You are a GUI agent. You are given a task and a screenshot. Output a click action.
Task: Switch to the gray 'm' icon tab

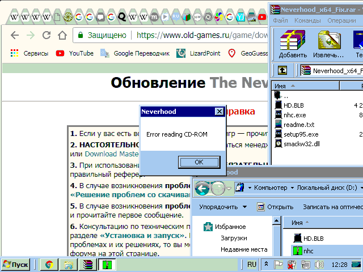[154, 17]
